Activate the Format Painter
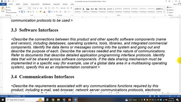The image size is (181, 102). [x=11, y=12]
